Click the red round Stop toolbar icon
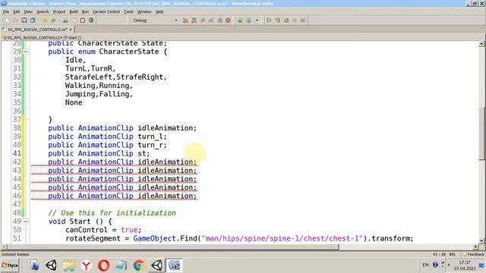This screenshot has height=273, width=486. point(228,20)
